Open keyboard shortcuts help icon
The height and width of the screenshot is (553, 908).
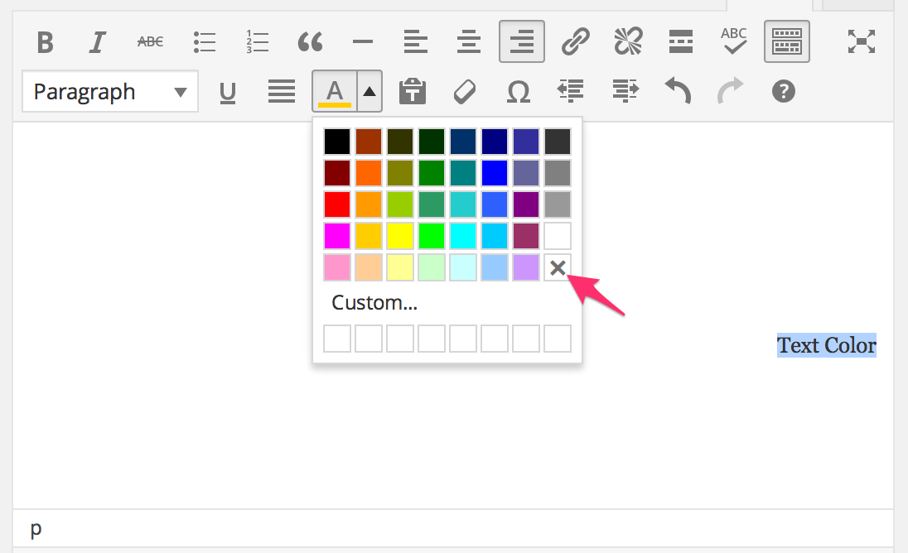(x=783, y=91)
